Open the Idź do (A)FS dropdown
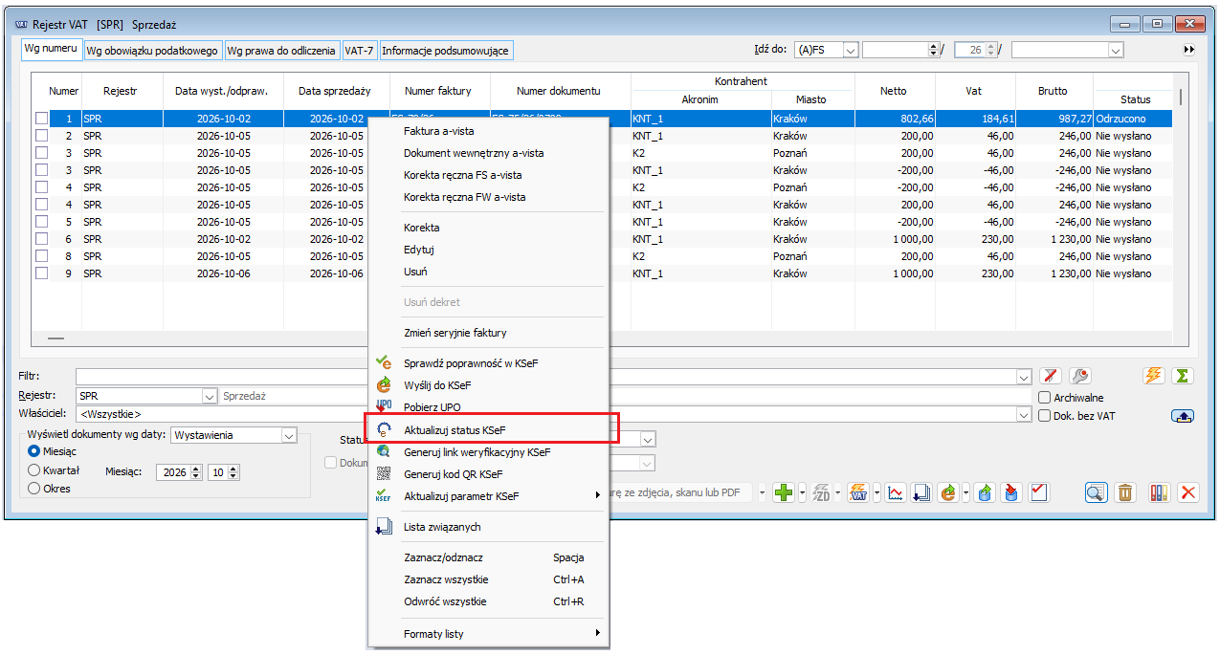Viewport: 1220px width, 655px height. tap(850, 50)
